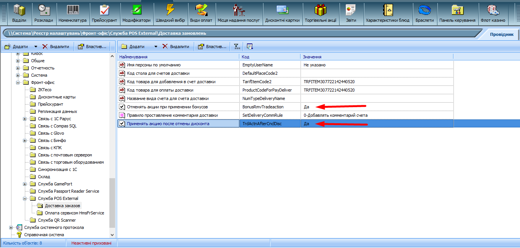
Task: Expand the Служба GamePort node
Action: coord(25,184)
